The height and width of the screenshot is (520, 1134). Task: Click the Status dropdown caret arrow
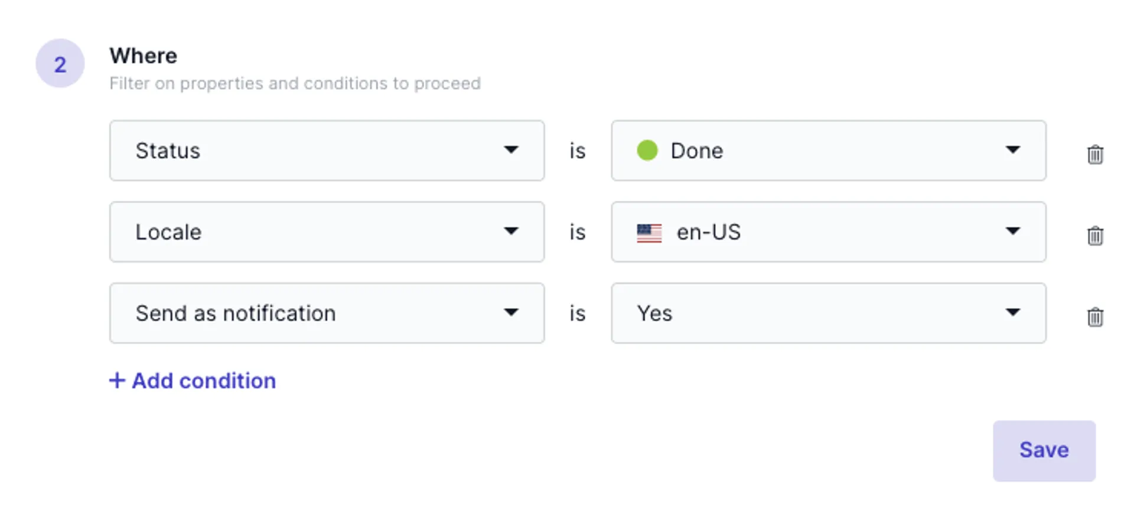pyautogui.click(x=511, y=150)
